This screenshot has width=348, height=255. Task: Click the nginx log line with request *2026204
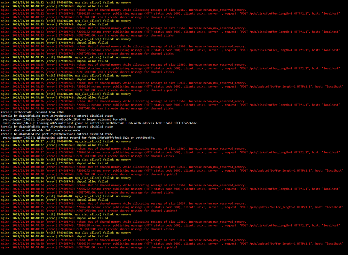(x=170, y=153)
